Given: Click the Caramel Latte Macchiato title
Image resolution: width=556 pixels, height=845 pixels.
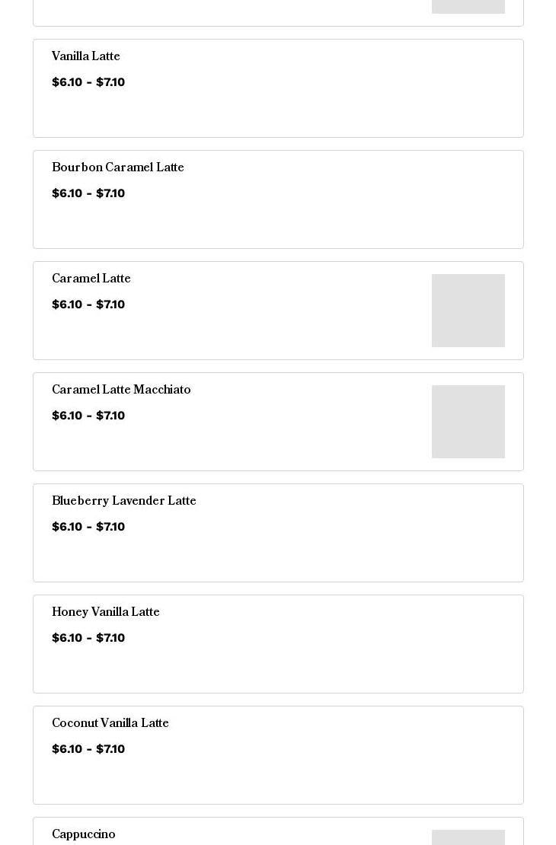Looking at the screenshot, I should tap(121, 390).
